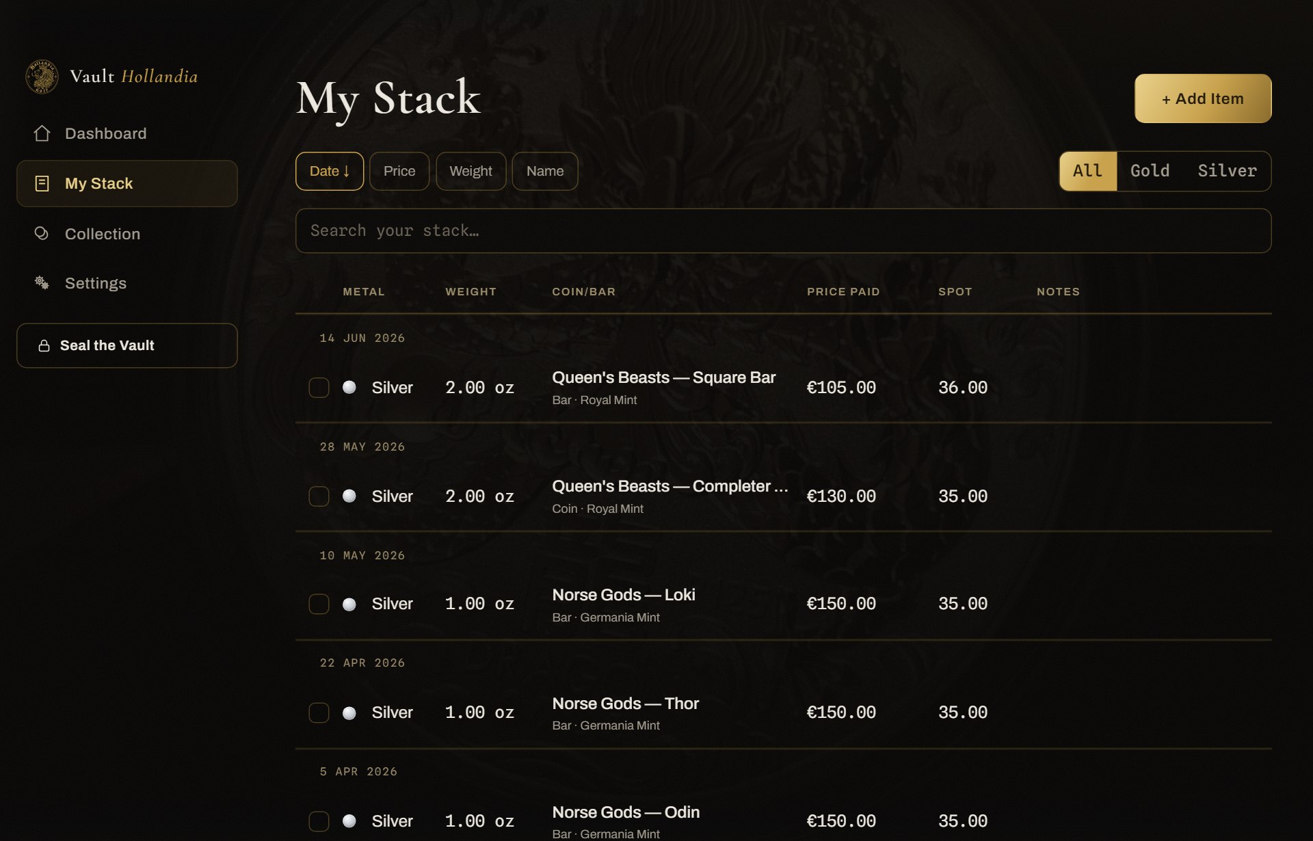Open the Norse Gods — Odin entry

626,812
